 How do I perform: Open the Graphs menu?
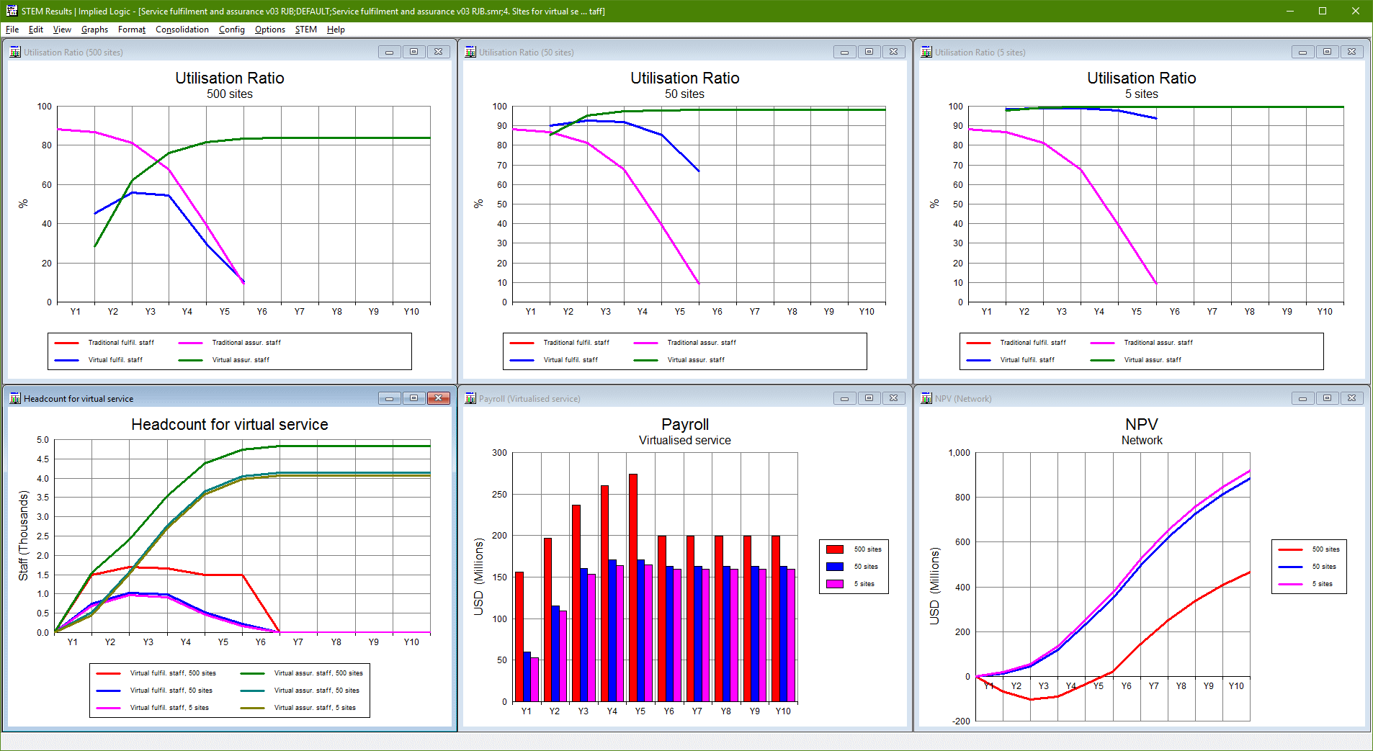tap(94, 30)
